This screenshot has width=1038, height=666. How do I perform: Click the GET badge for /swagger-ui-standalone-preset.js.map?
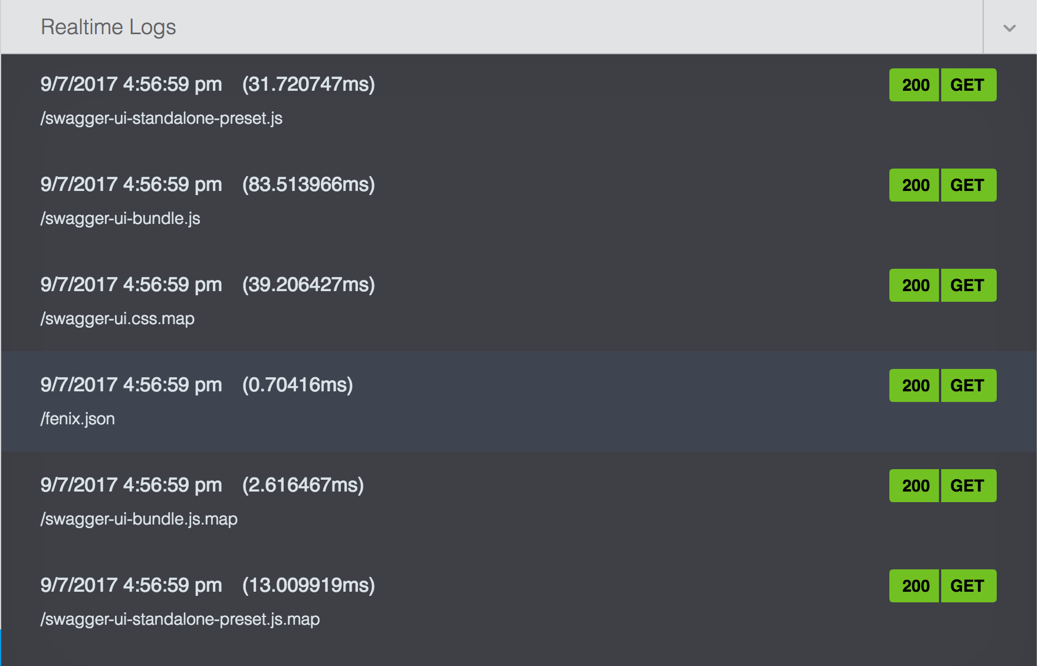(968, 586)
